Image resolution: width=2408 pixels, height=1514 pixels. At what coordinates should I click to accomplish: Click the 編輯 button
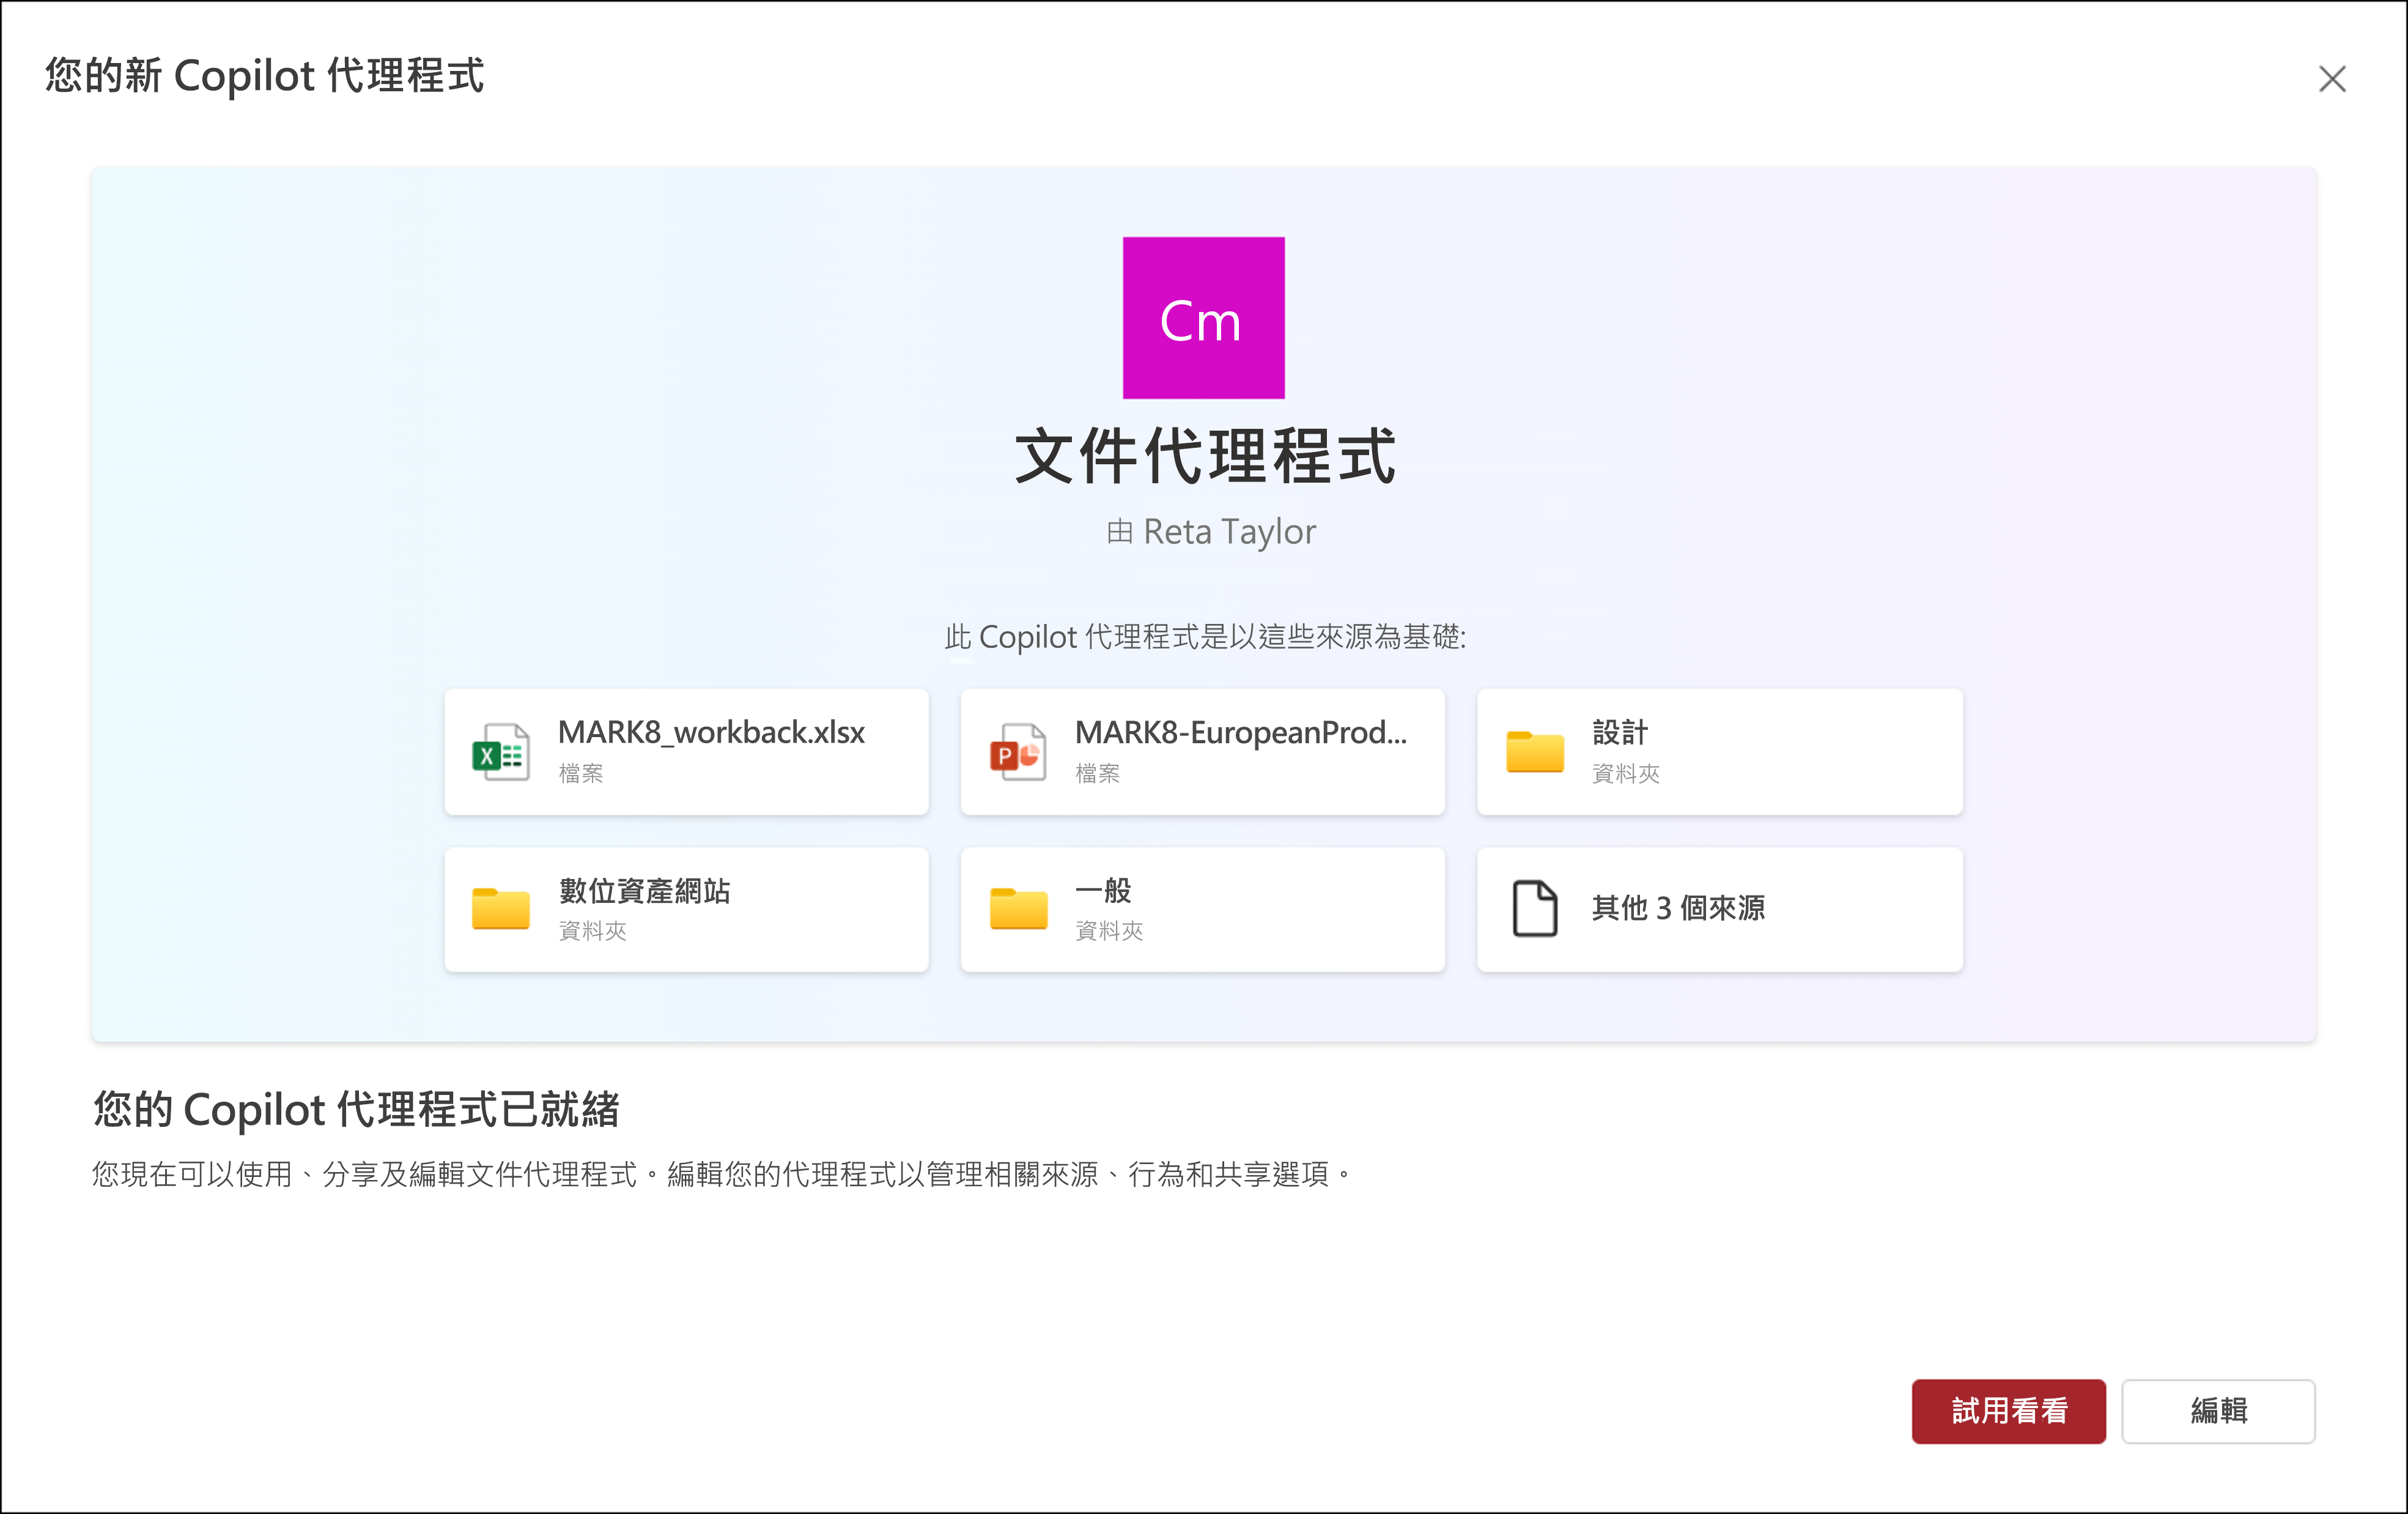tap(2218, 1411)
